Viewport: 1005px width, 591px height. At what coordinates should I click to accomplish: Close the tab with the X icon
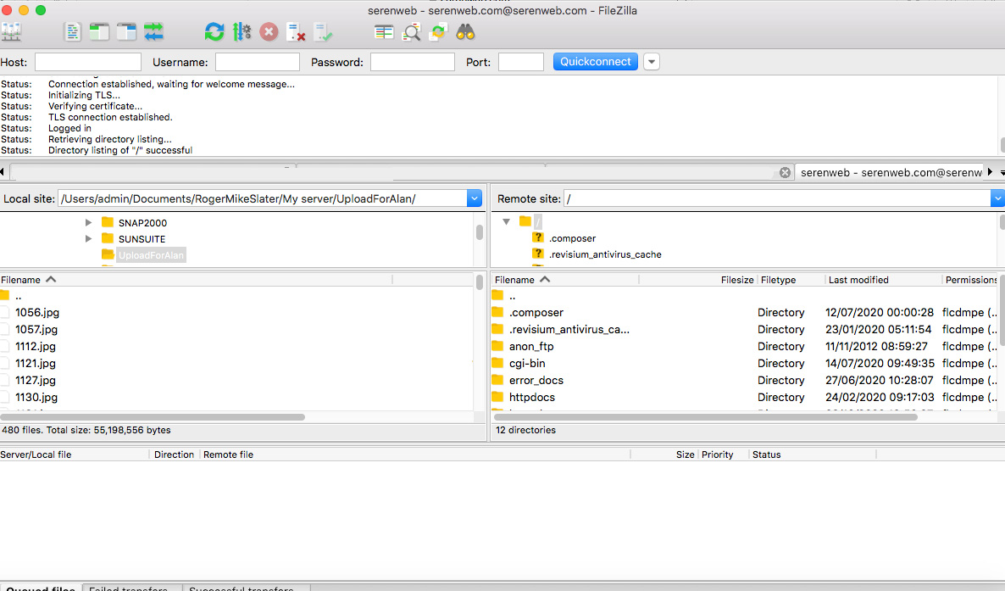pyautogui.click(x=785, y=173)
